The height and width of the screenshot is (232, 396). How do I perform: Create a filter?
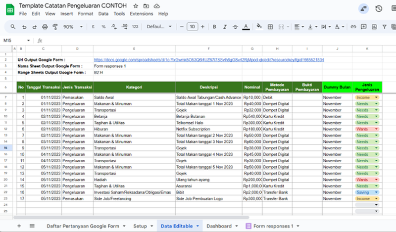click(x=384, y=27)
